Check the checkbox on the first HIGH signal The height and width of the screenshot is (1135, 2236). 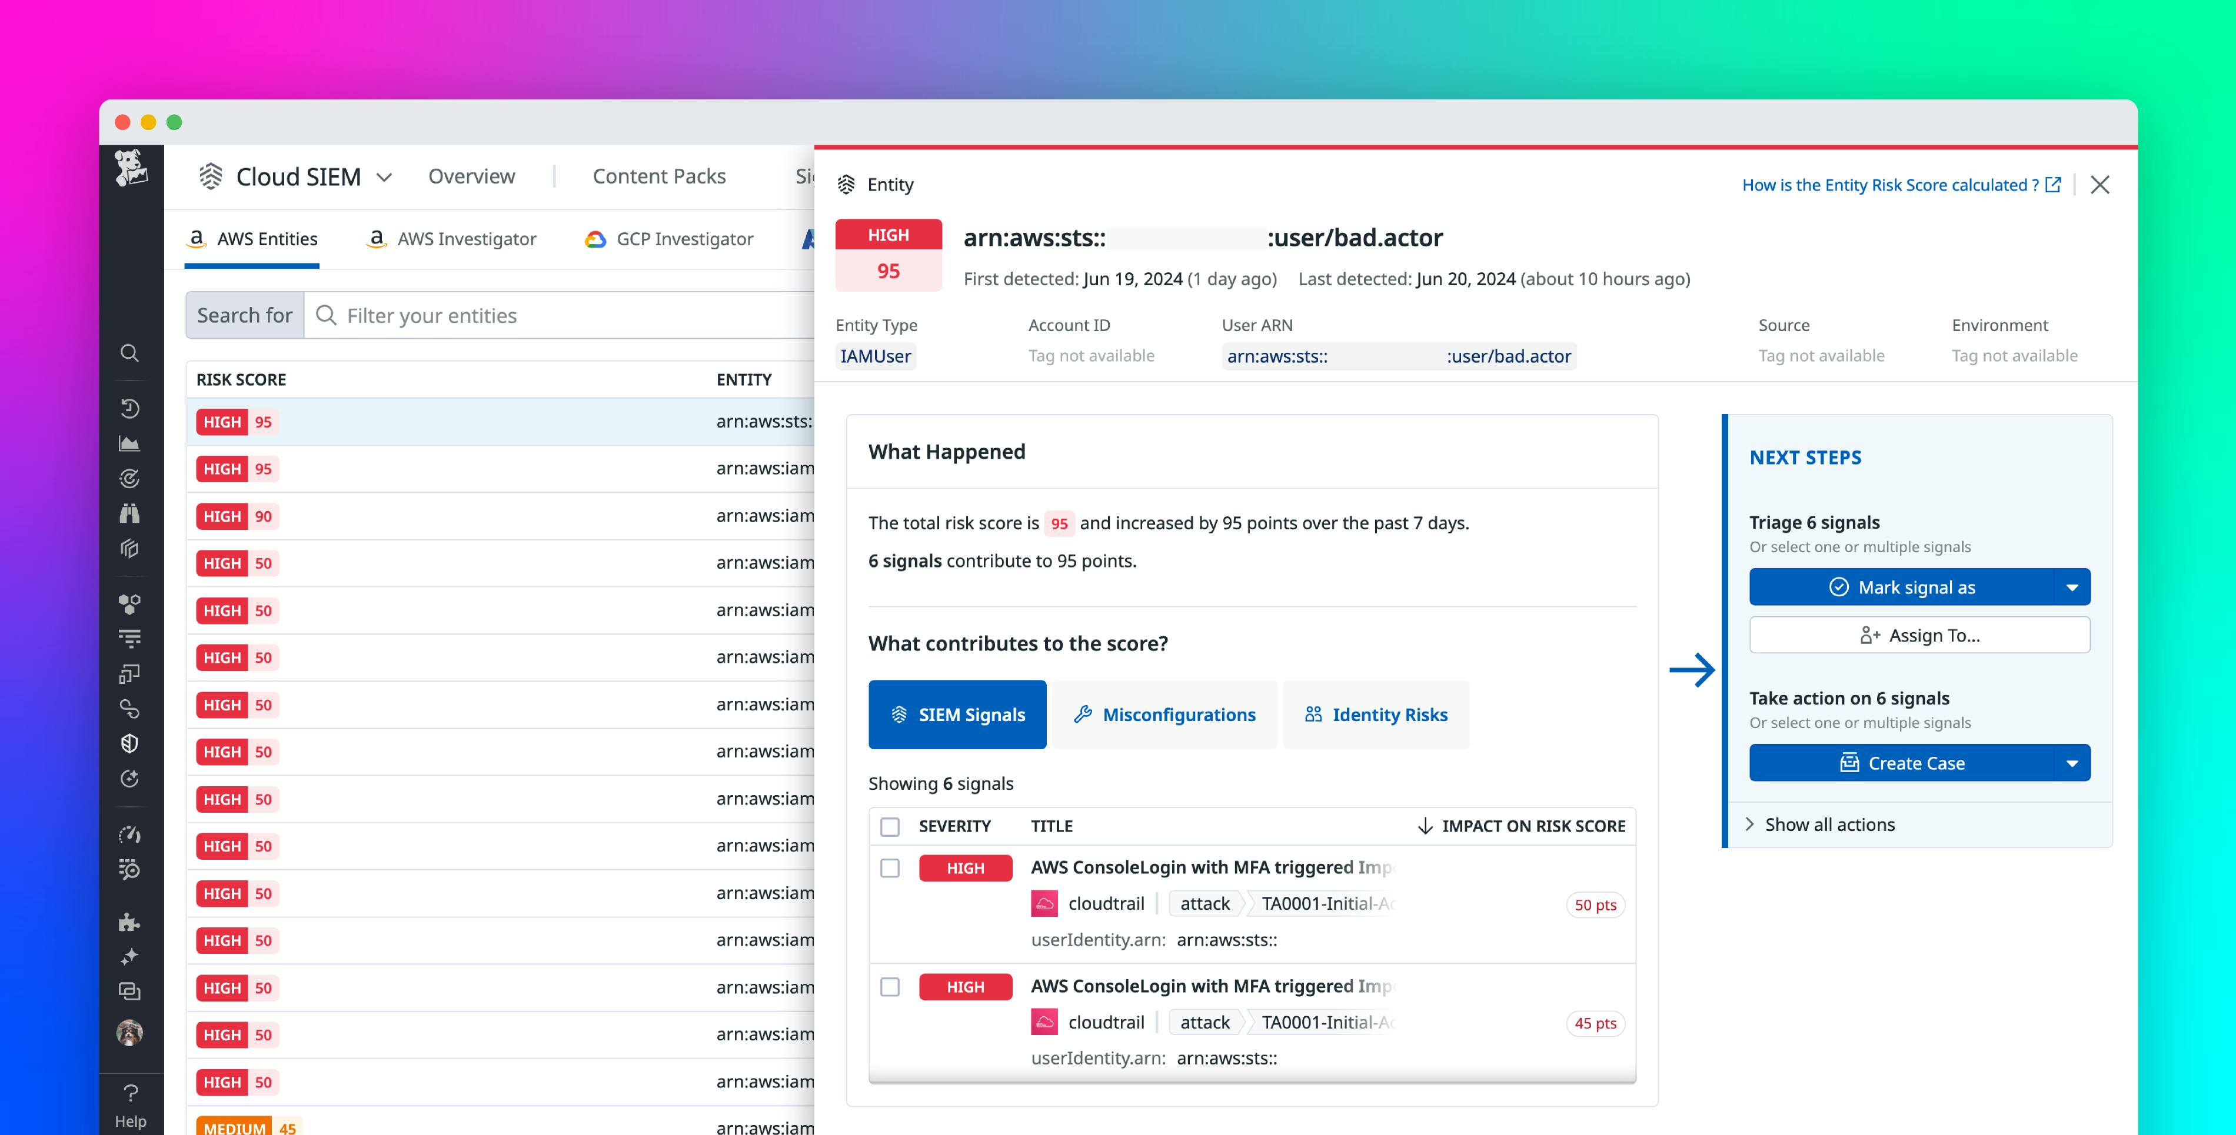pos(890,868)
